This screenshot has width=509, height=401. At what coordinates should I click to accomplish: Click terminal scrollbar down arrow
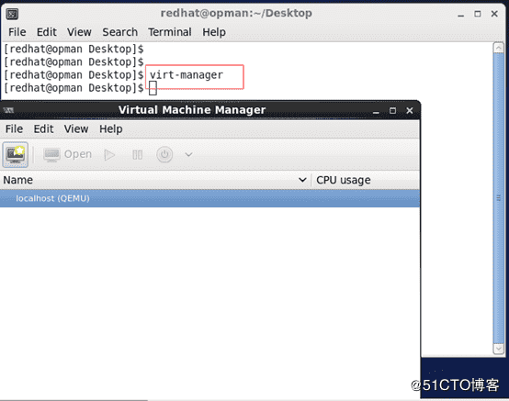[x=499, y=349]
